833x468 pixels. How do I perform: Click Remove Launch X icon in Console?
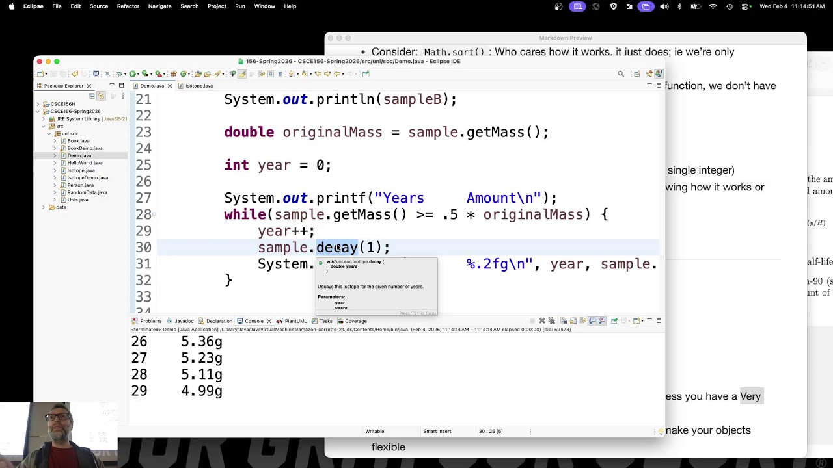[x=542, y=320]
